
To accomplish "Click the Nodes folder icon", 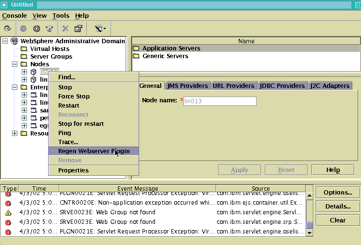I will pos(24,64).
